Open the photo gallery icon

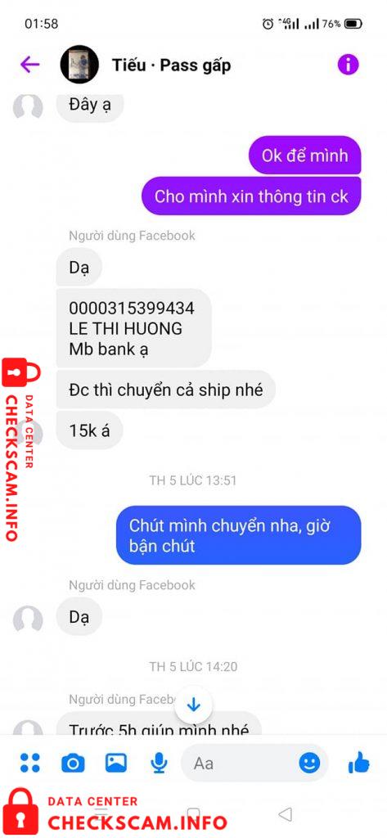pos(116,762)
